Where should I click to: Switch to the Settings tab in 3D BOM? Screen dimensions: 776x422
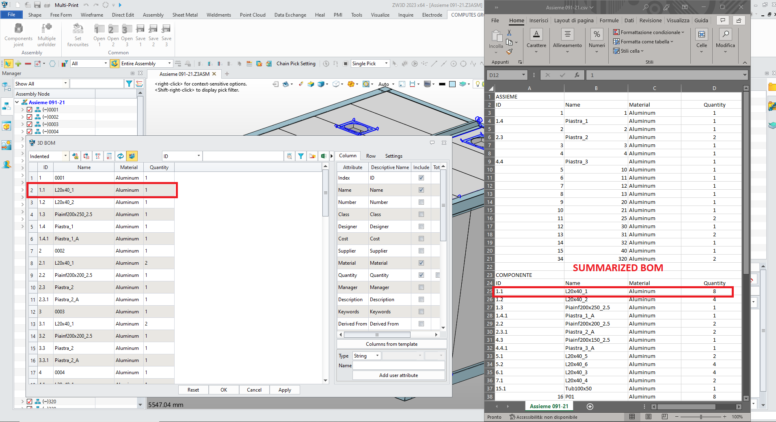(x=393, y=156)
